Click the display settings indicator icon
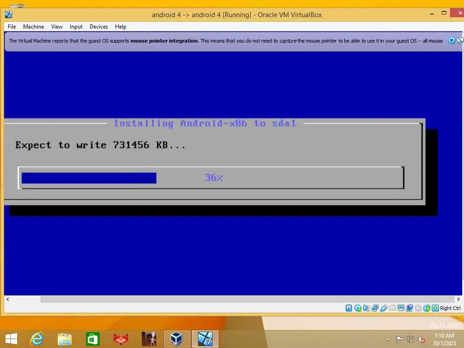 401,308
